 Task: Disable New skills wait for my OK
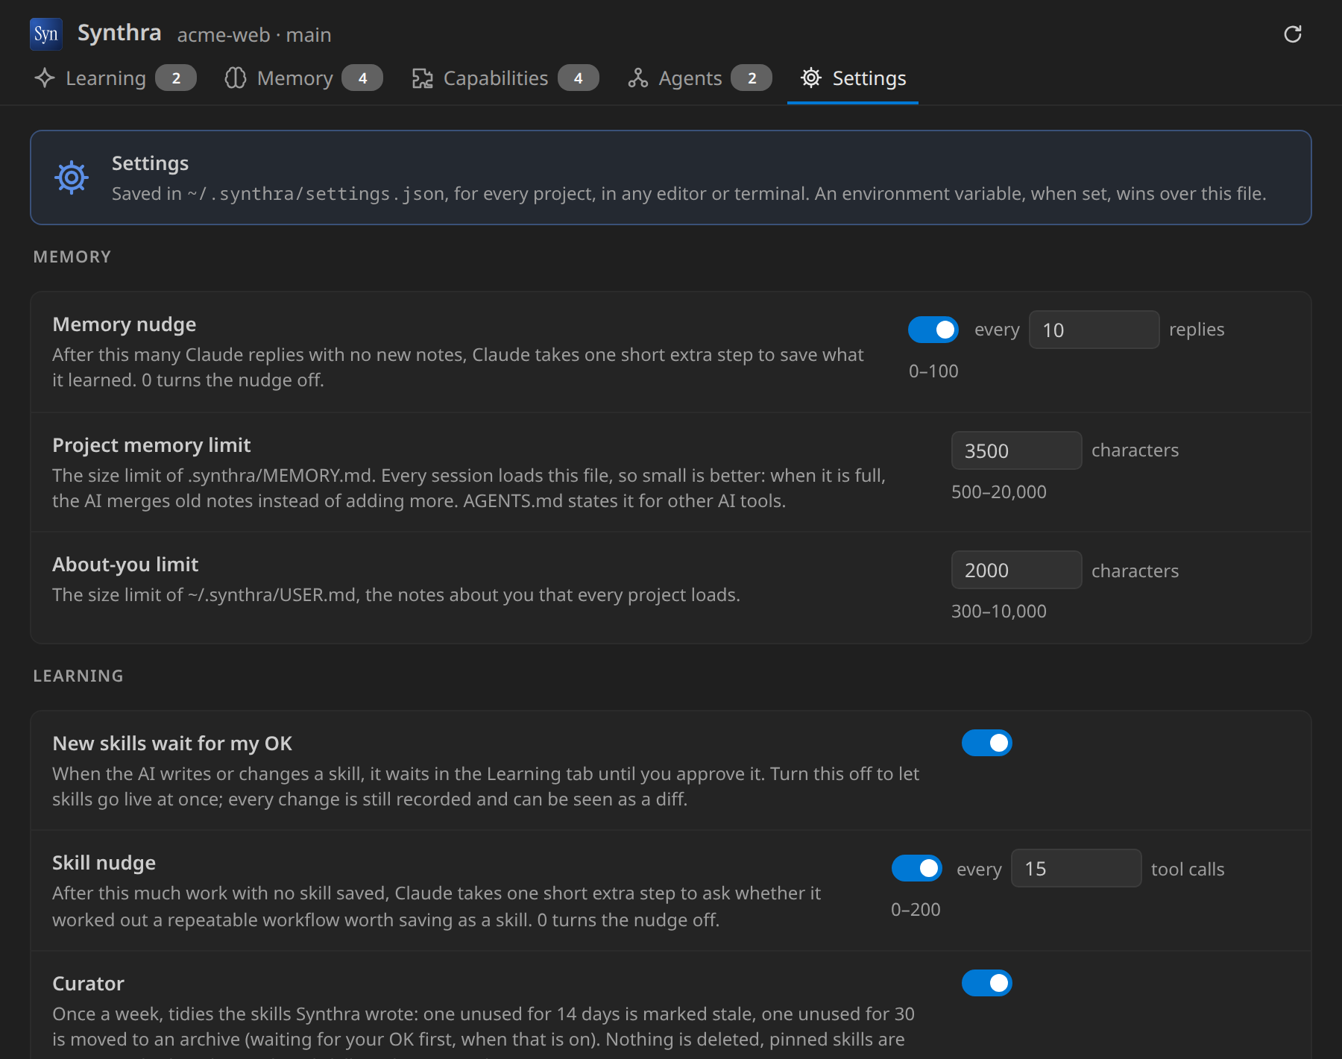(987, 743)
